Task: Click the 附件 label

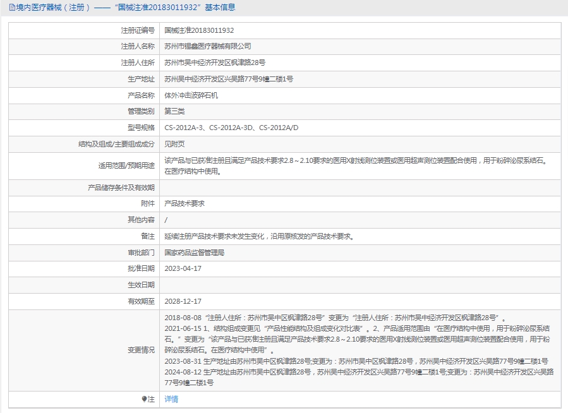Action: point(148,203)
